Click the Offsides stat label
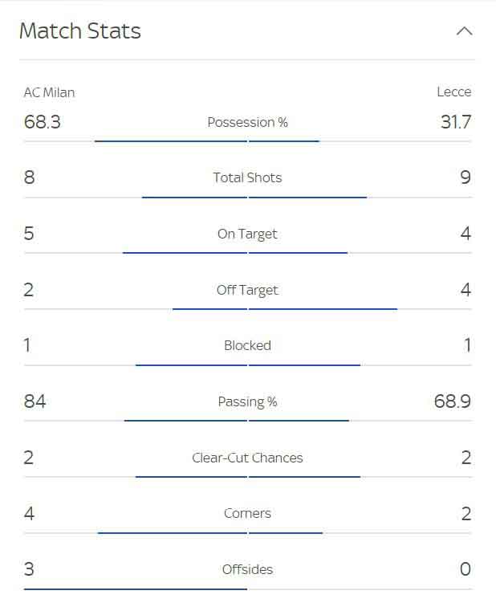496x611 pixels. pyautogui.click(x=247, y=570)
